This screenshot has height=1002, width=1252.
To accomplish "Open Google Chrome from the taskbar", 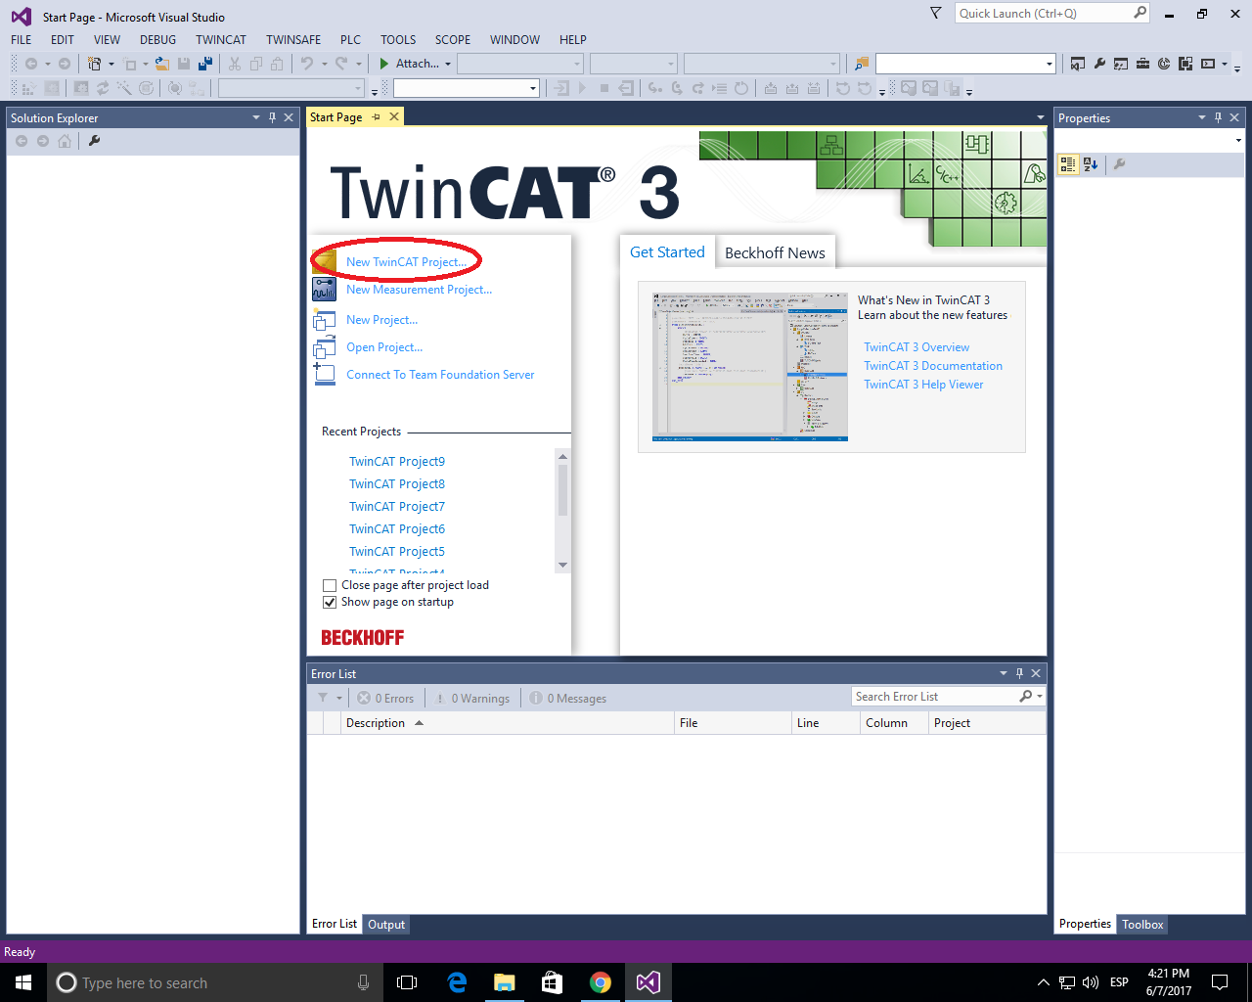I will coord(600,981).
